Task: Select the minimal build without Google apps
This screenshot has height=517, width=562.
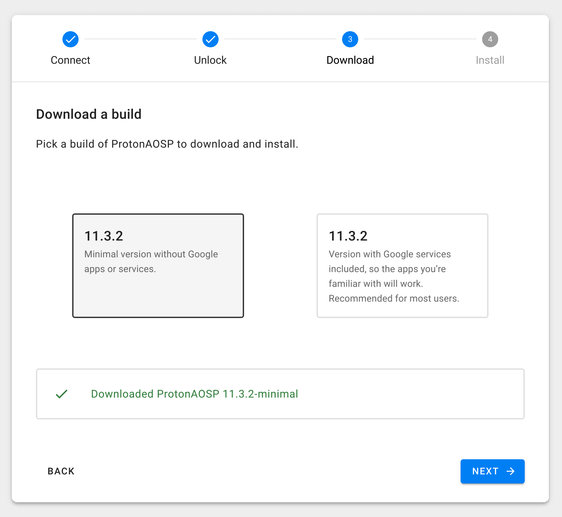Action: click(158, 265)
